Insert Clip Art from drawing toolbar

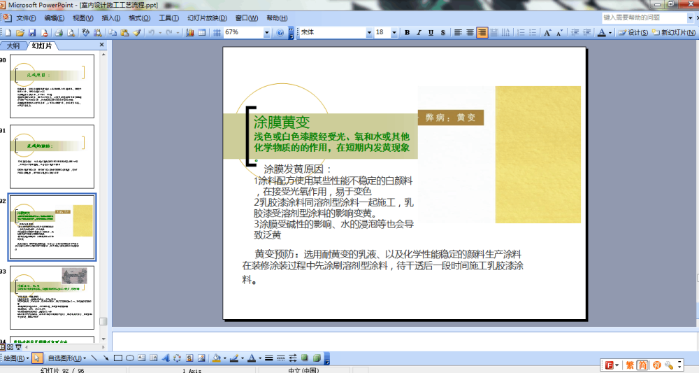coord(189,358)
